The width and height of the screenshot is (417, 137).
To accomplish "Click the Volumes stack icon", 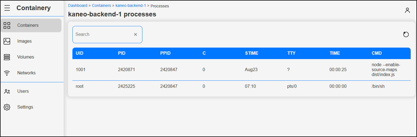I will pyautogui.click(x=7, y=57).
